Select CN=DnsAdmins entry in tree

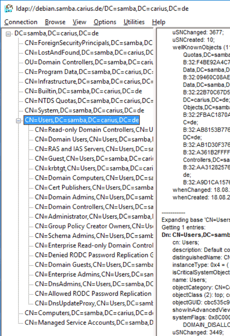94,284
